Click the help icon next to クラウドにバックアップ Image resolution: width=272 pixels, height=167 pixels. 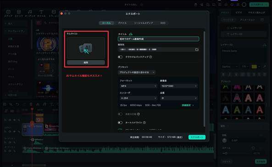150,57
